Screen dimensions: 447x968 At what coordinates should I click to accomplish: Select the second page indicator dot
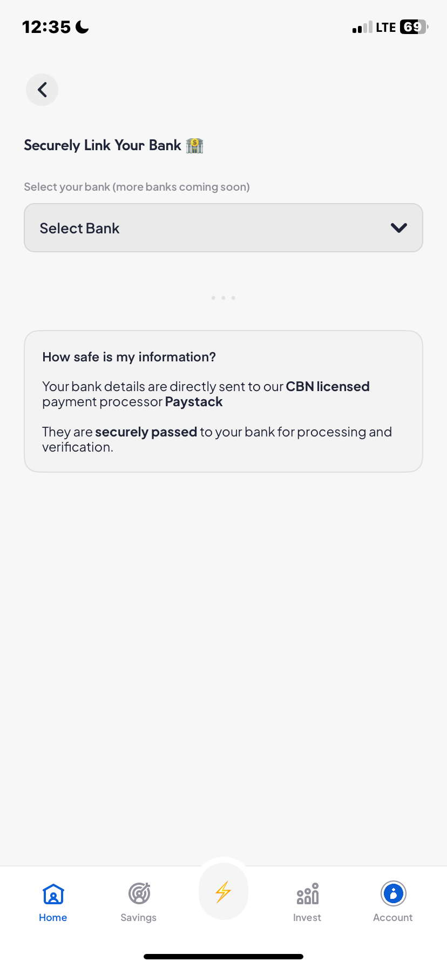[x=223, y=297]
